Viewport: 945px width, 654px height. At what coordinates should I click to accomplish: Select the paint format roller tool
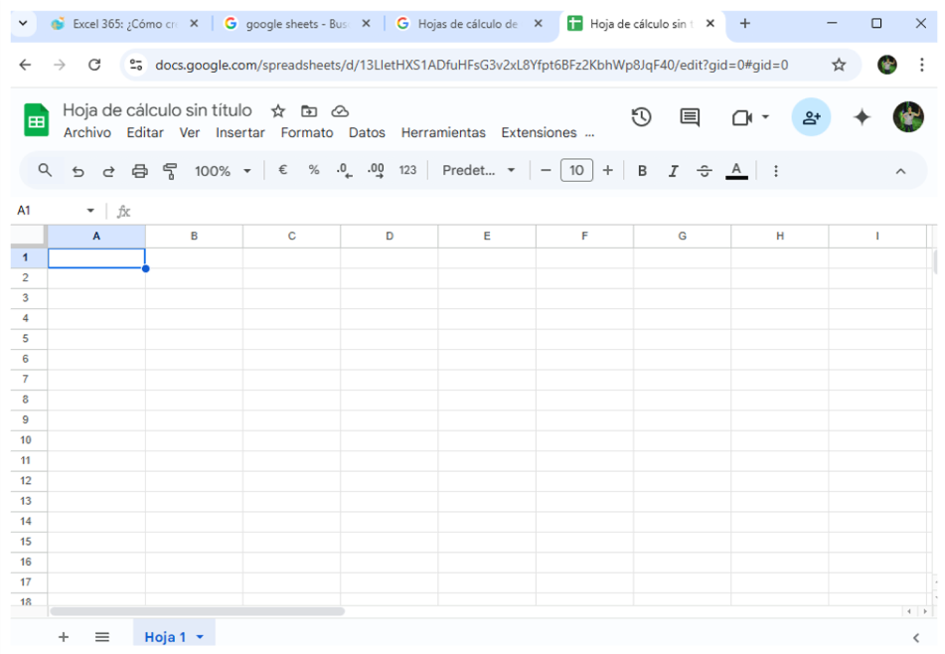(x=170, y=171)
